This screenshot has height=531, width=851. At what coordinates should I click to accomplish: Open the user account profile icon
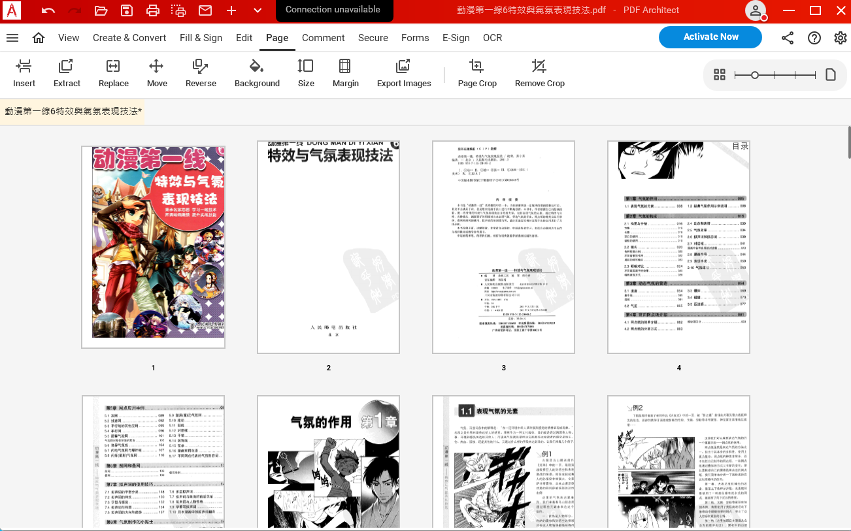756,10
